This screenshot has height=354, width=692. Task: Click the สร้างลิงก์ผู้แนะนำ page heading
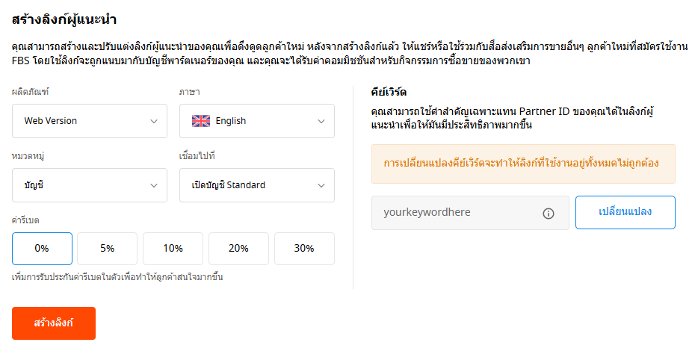[x=64, y=20]
